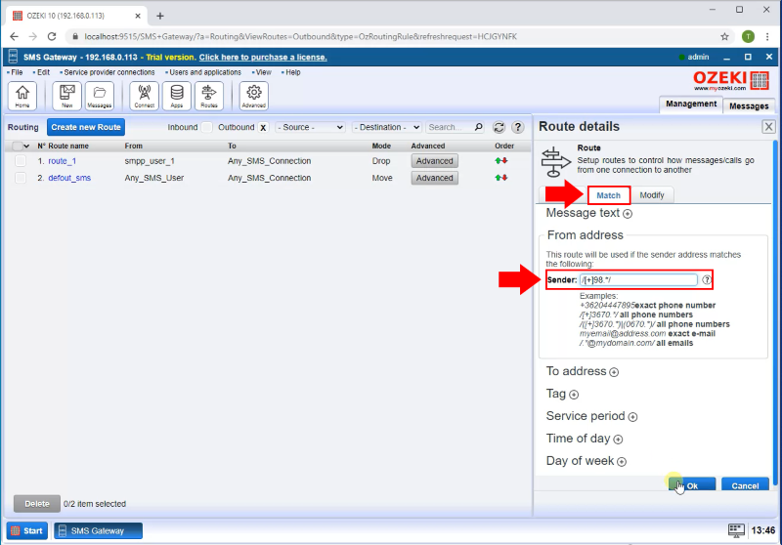The width and height of the screenshot is (782, 545).
Task: Close the OZEKI 10 browser tab
Action: pyautogui.click(x=138, y=16)
